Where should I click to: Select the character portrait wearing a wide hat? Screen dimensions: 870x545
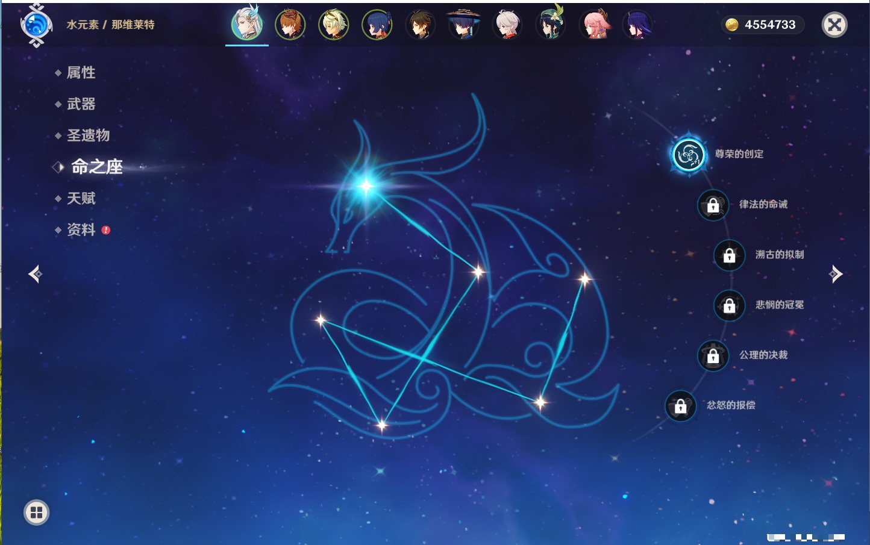click(x=463, y=24)
